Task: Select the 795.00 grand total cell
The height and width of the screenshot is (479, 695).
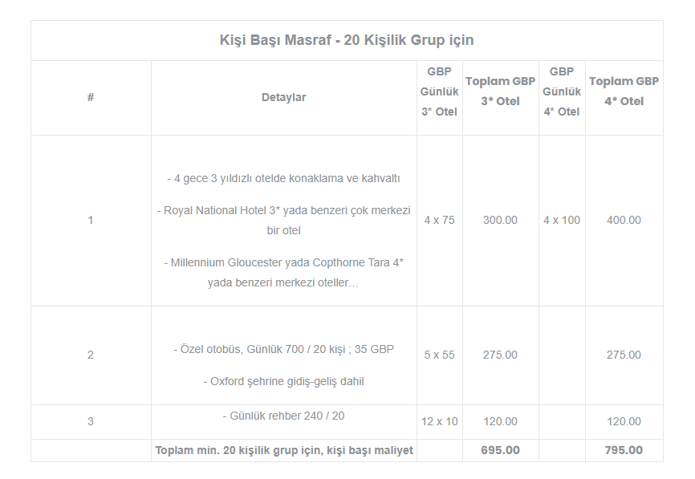Action: point(624,450)
